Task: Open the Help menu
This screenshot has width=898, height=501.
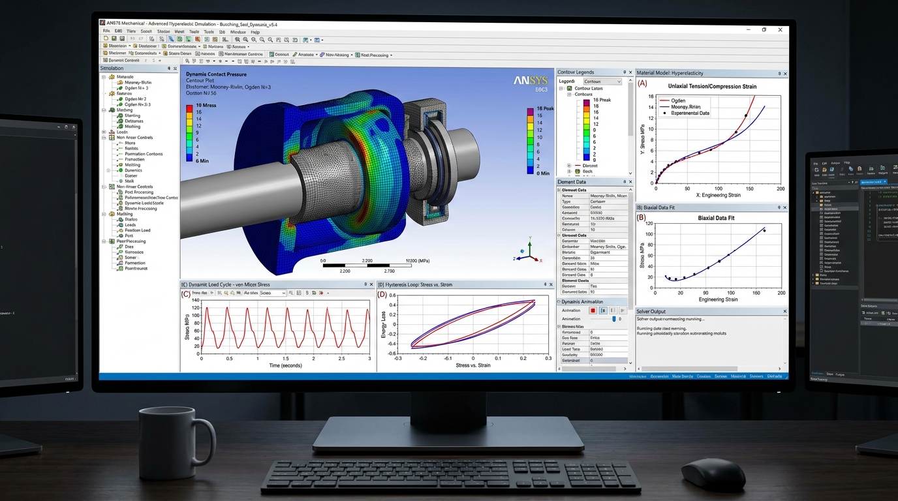Action: 255,31
